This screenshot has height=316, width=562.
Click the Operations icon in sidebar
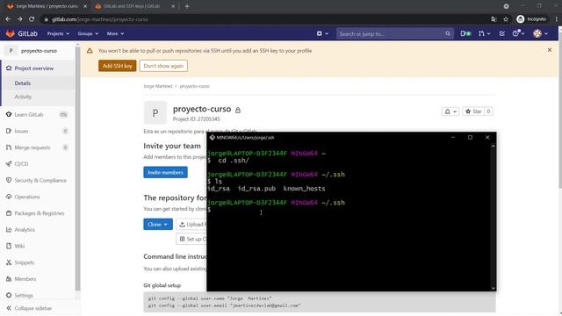click(9, 197)
